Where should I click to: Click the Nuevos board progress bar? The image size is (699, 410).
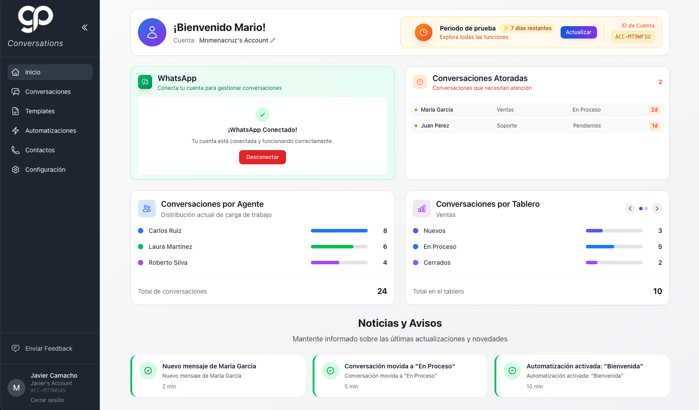[614, 231]
